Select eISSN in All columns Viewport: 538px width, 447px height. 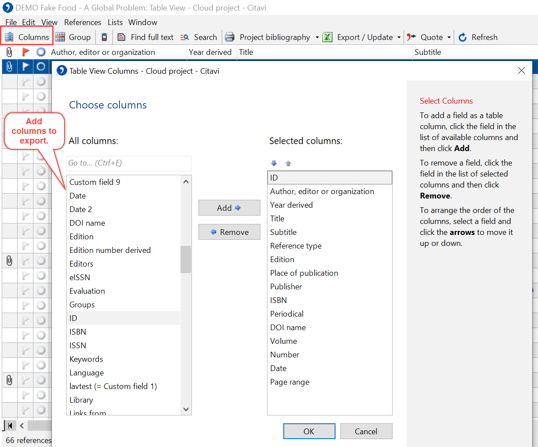tap(123, 278)
